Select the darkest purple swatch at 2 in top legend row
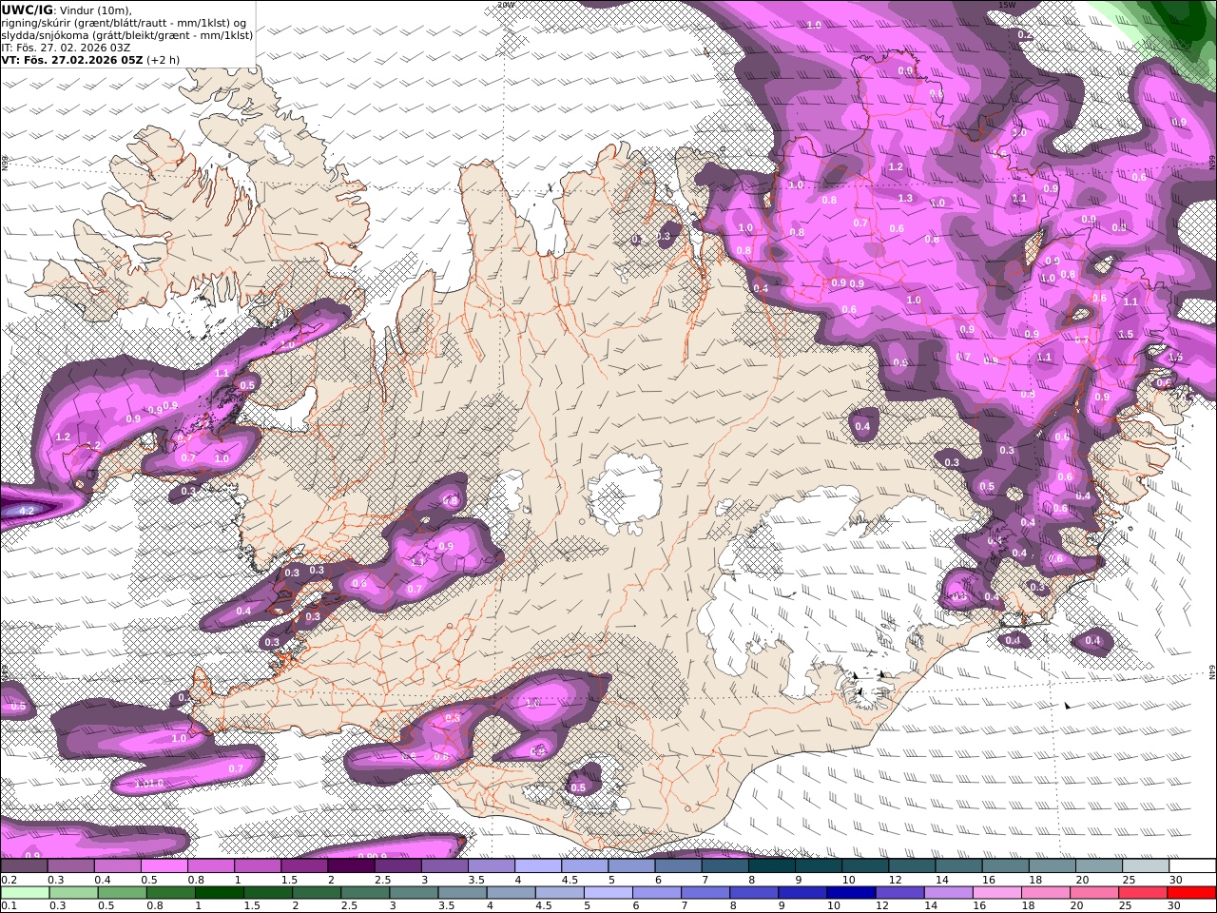1217x913 pixels. point(350,866)
